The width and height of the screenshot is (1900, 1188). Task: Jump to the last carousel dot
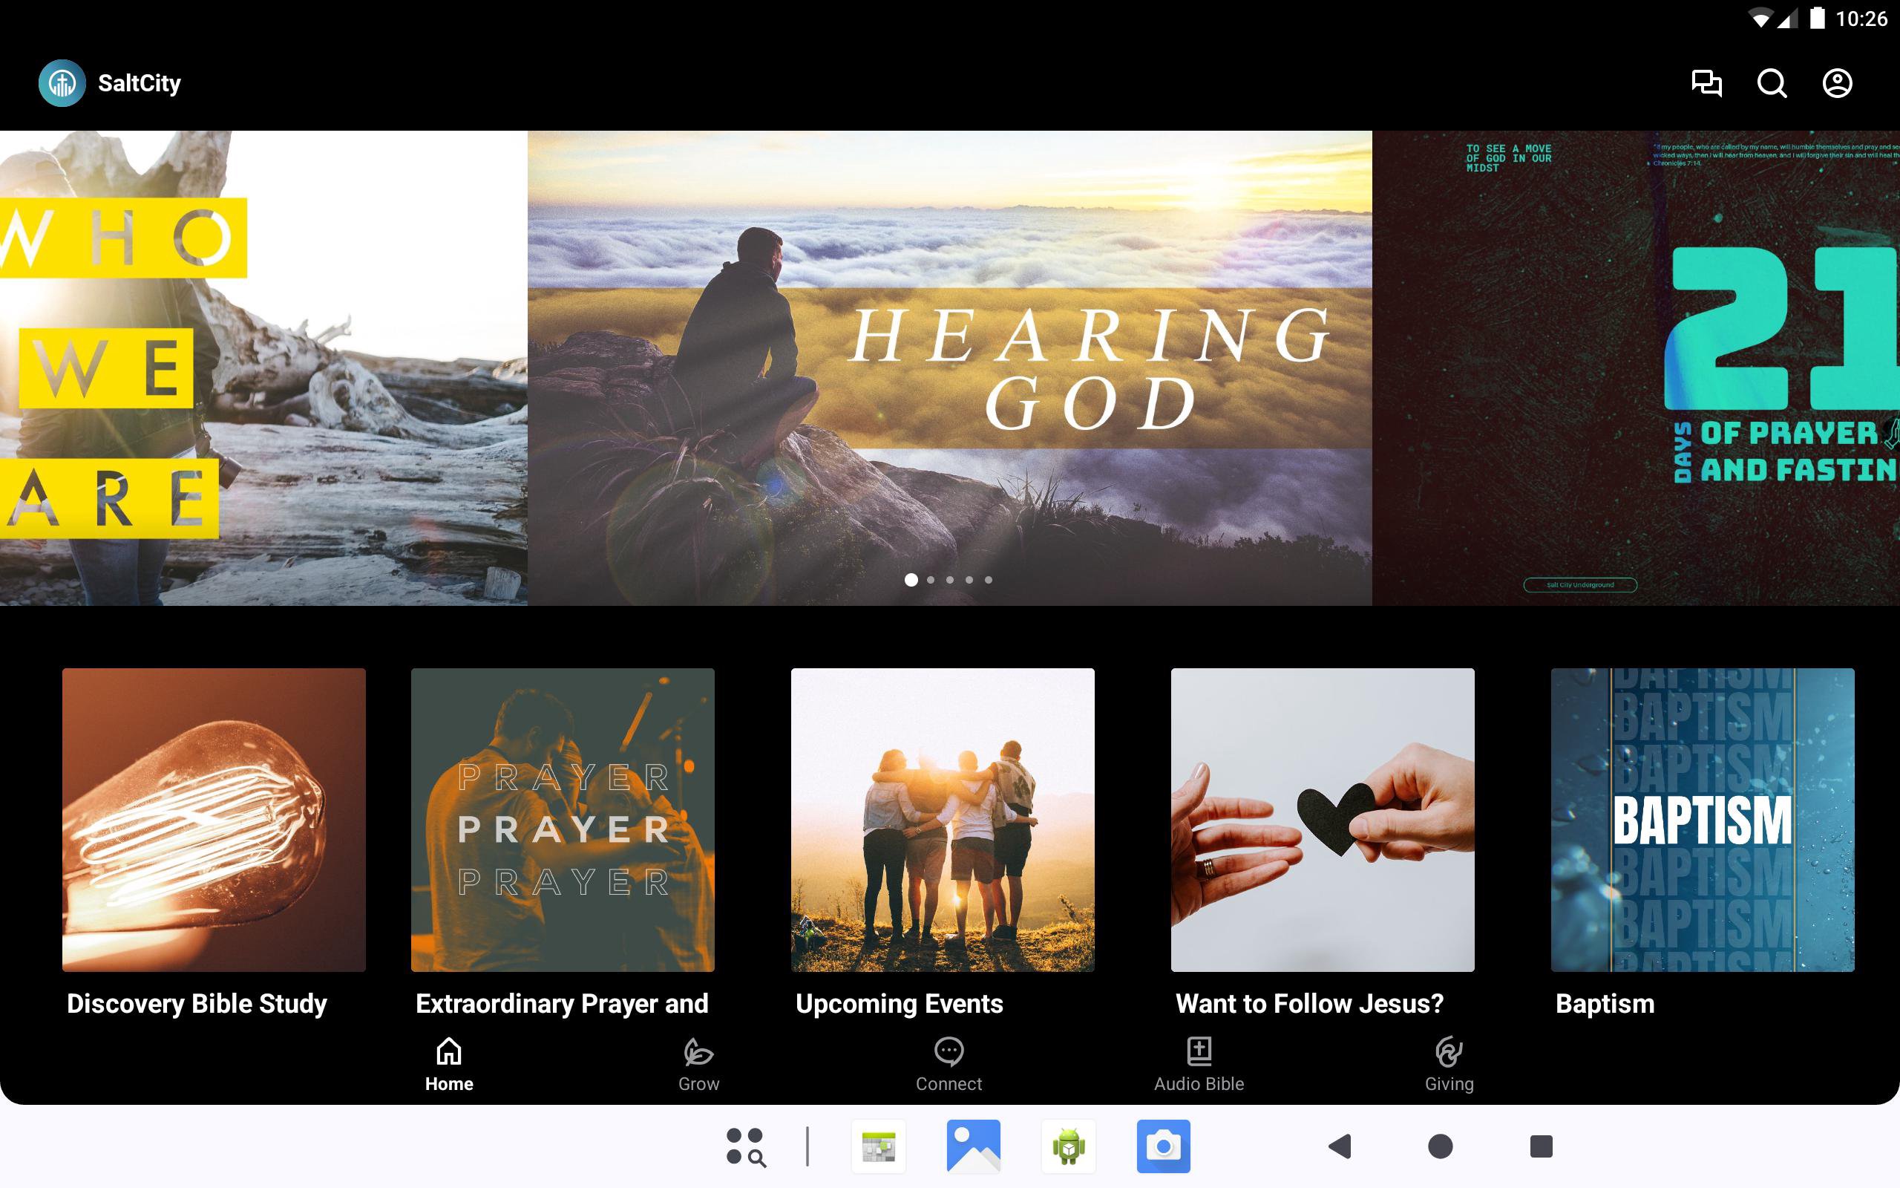tap(989, 580)
